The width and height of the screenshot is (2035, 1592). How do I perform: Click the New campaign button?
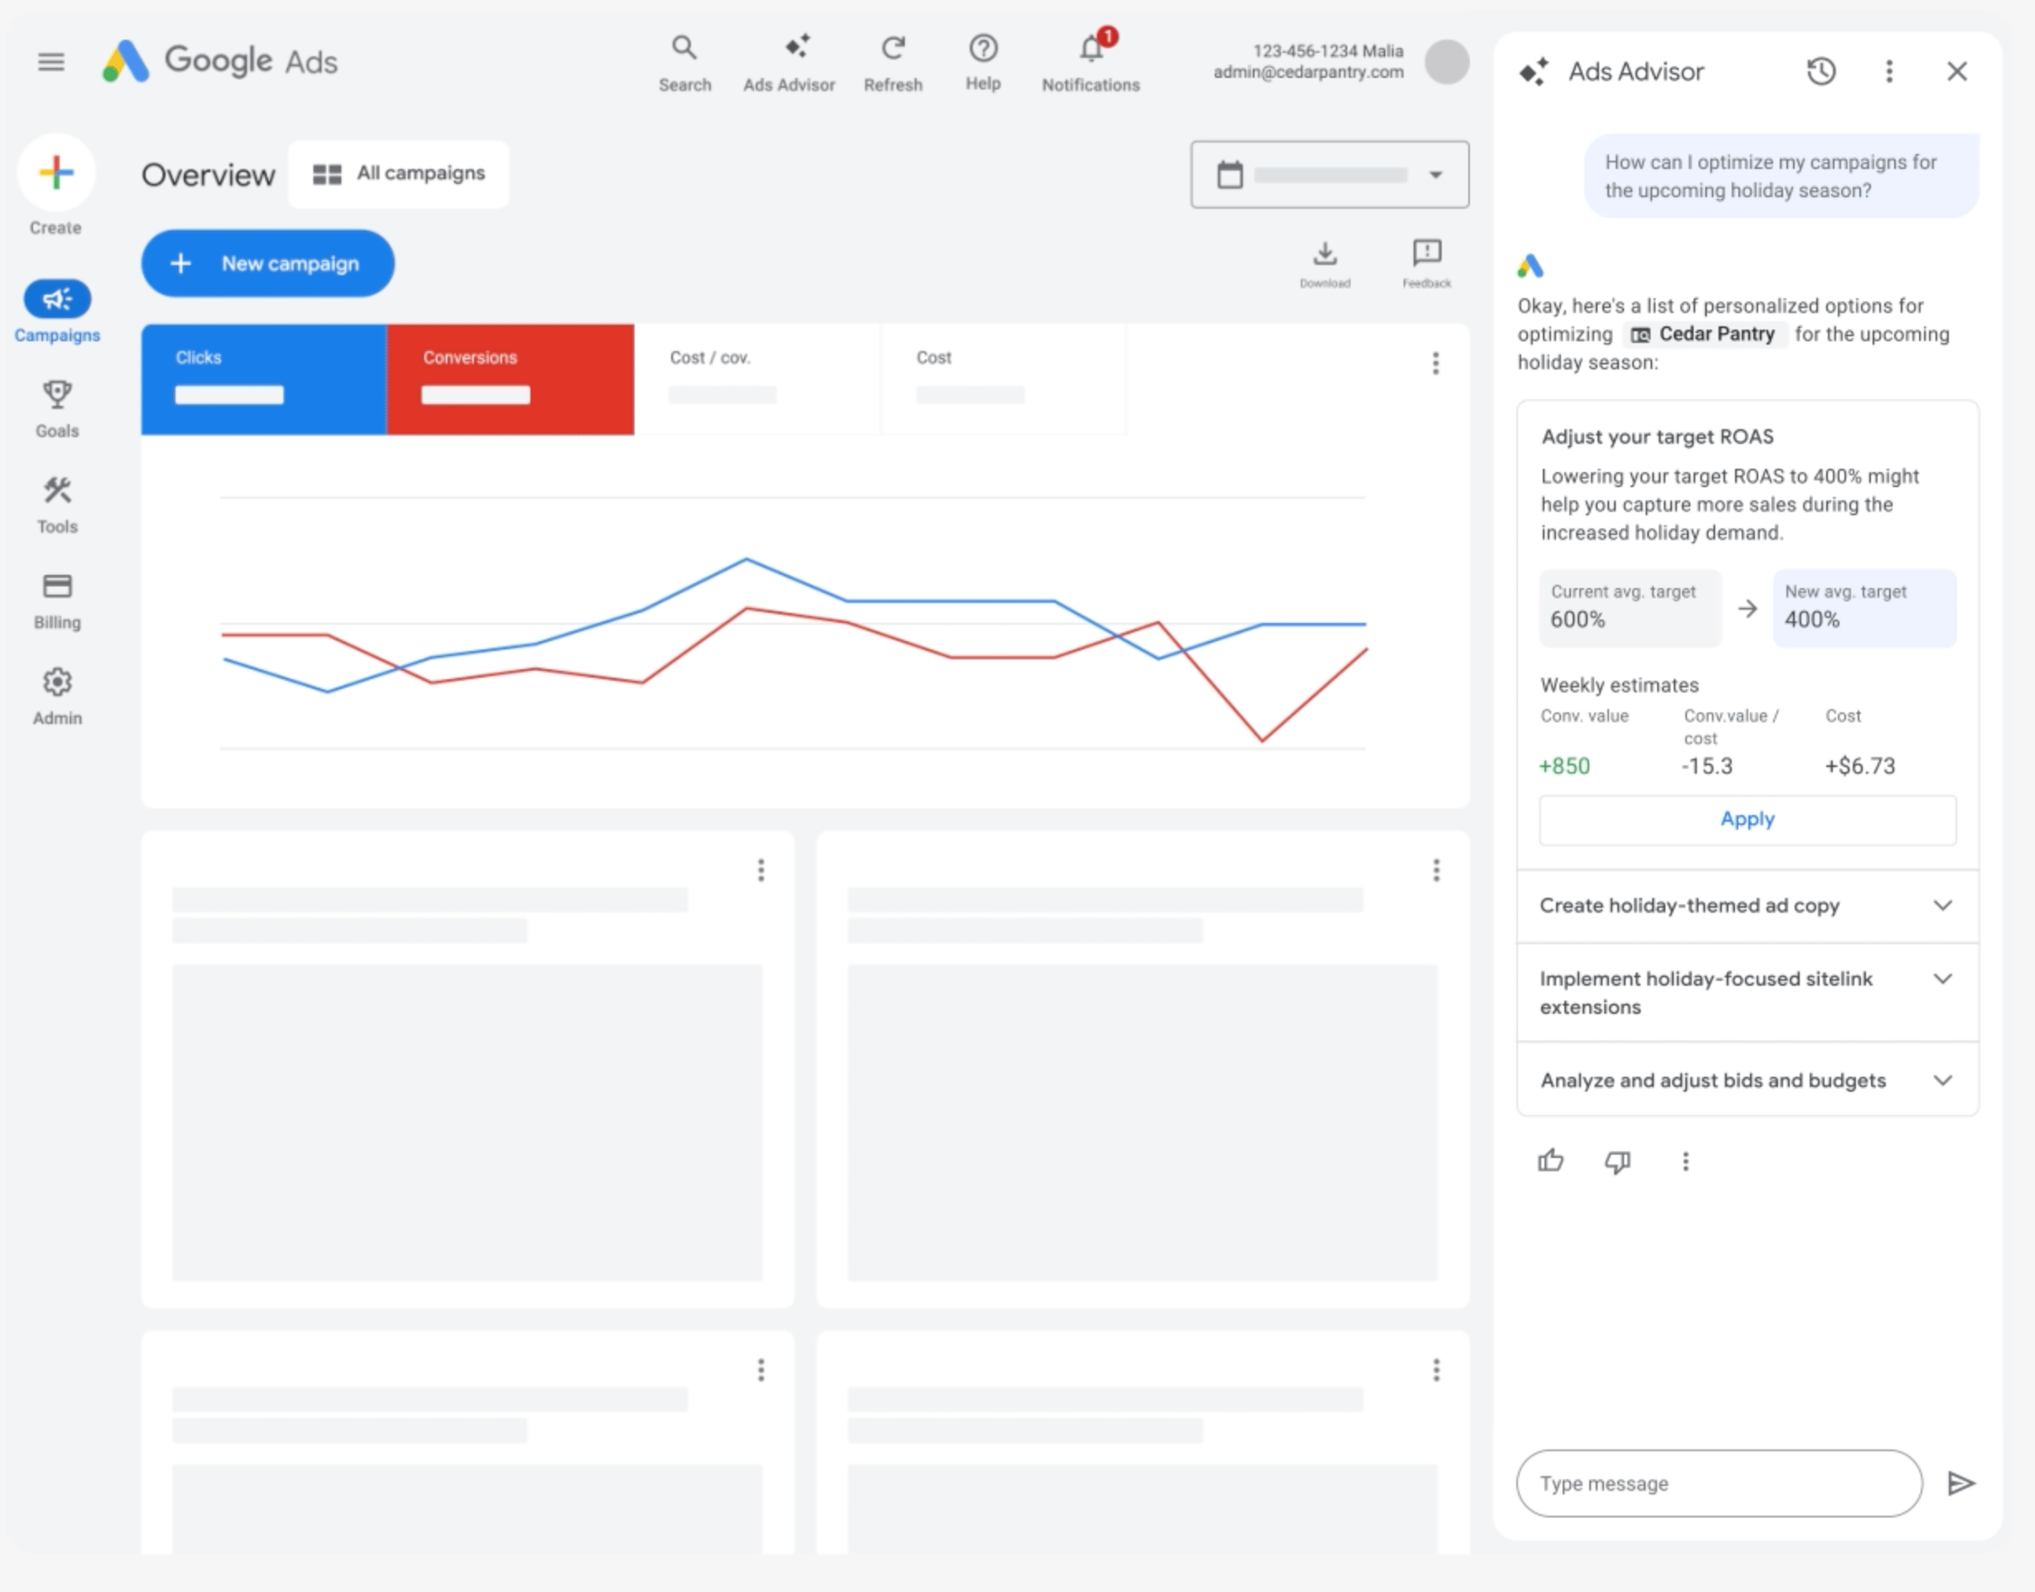point(268,263)
